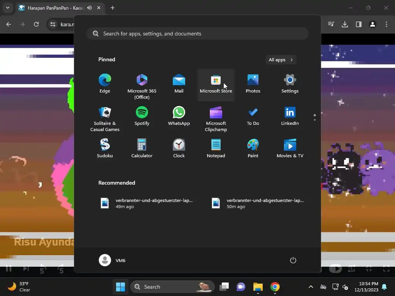Open the notifications bell

[385, 287]
